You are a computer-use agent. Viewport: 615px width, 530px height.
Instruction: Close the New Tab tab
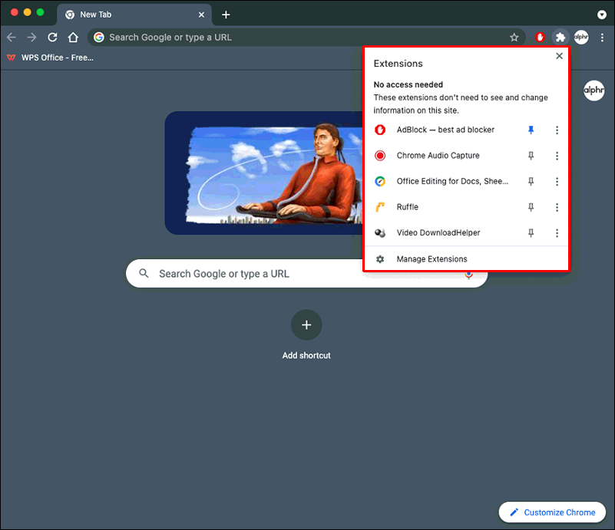tap(201, 15)
